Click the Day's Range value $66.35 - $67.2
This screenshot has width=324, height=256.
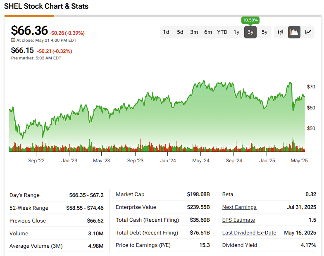pyautogui.click(x=86, y=195)
